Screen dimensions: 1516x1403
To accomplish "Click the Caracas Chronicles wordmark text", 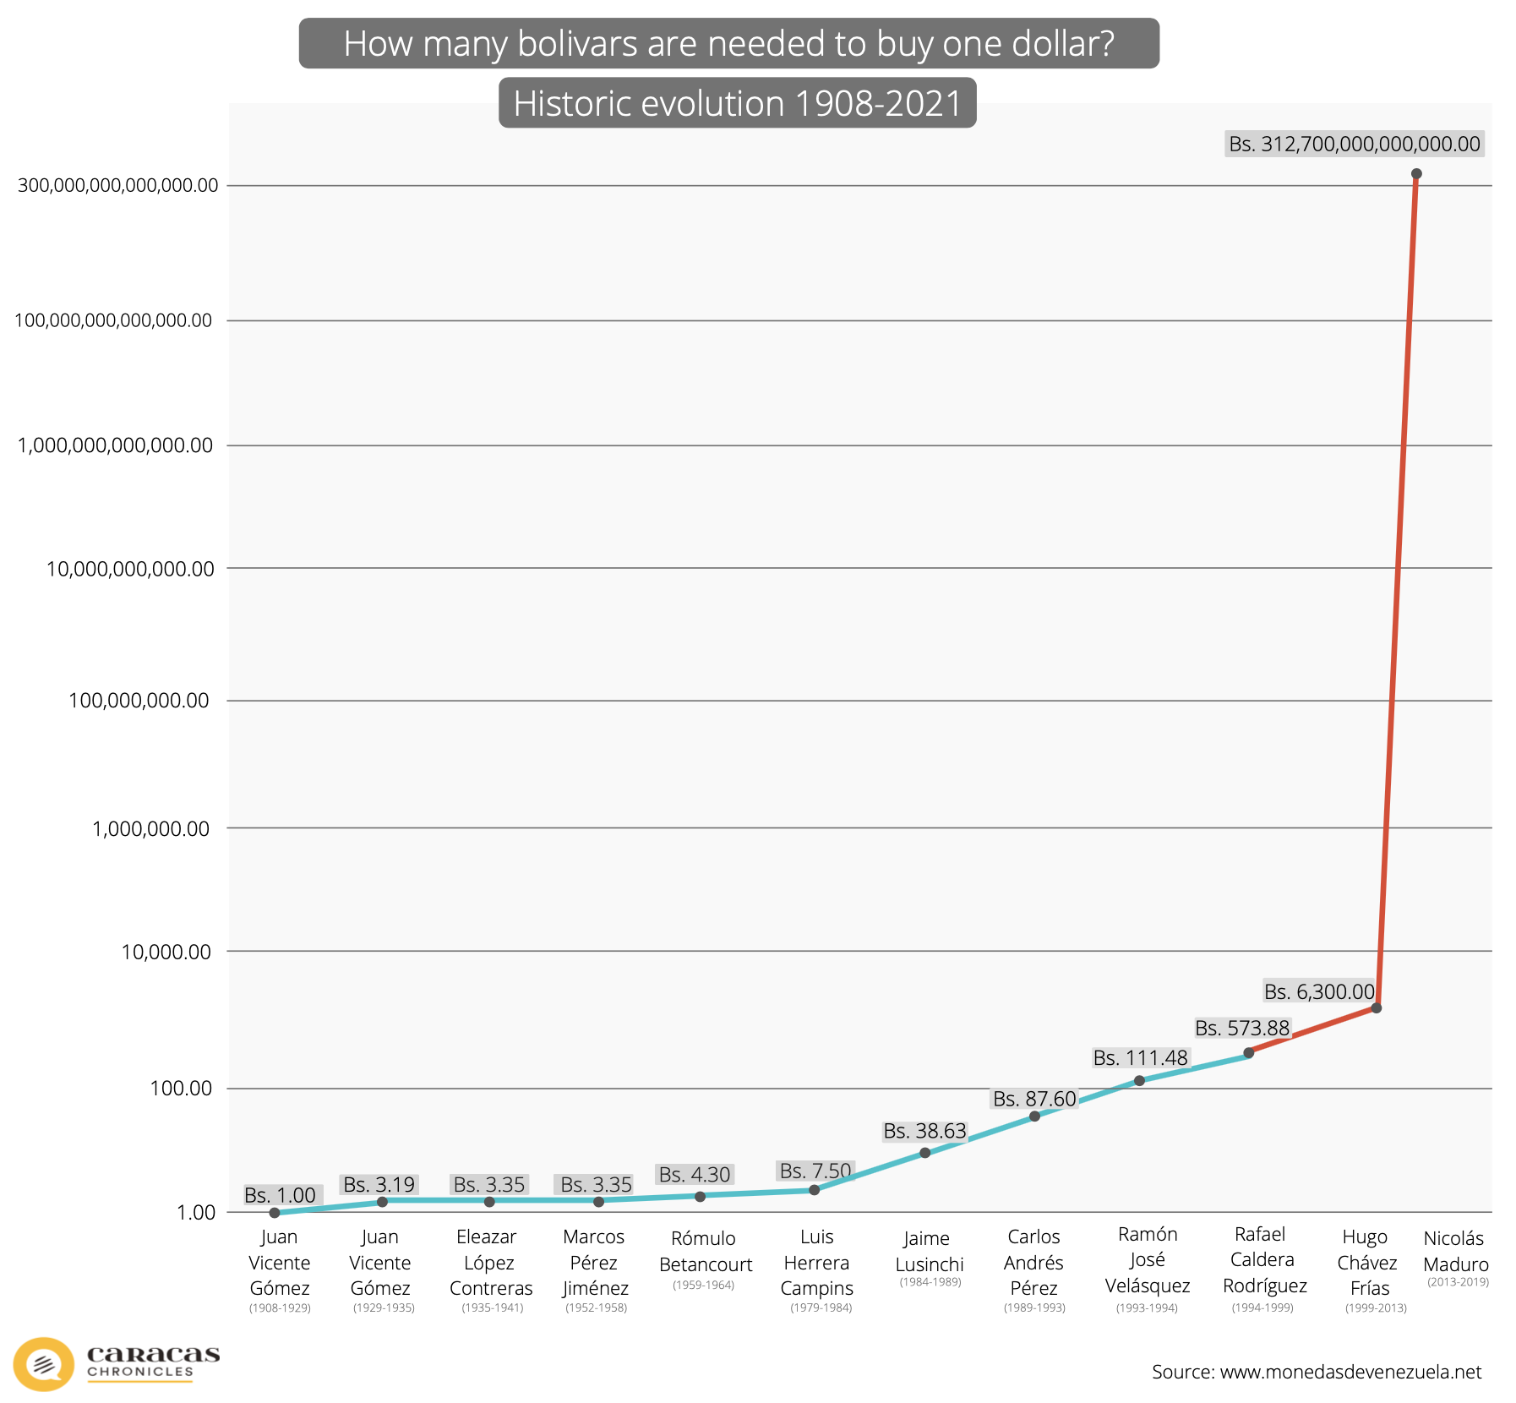I will 153,1362.
